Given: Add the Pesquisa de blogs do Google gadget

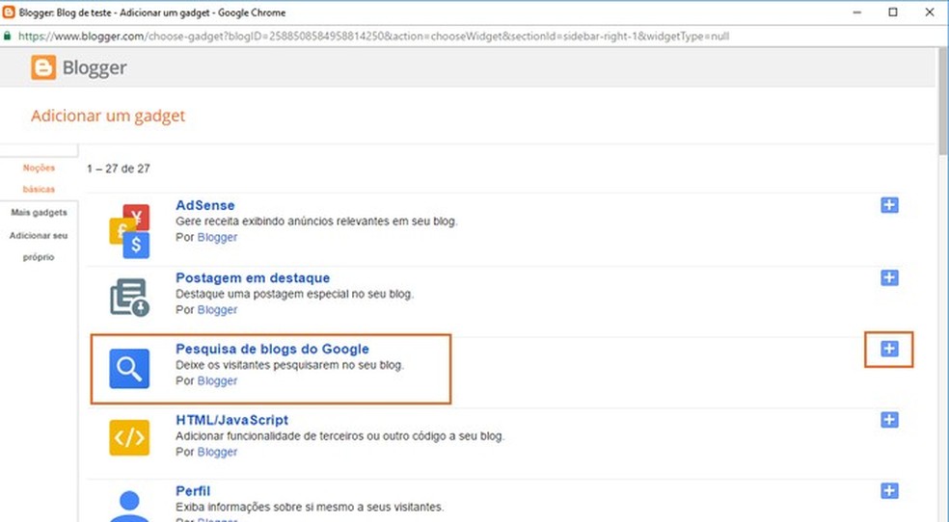Looking at the screenshot, I should (889, 349).
